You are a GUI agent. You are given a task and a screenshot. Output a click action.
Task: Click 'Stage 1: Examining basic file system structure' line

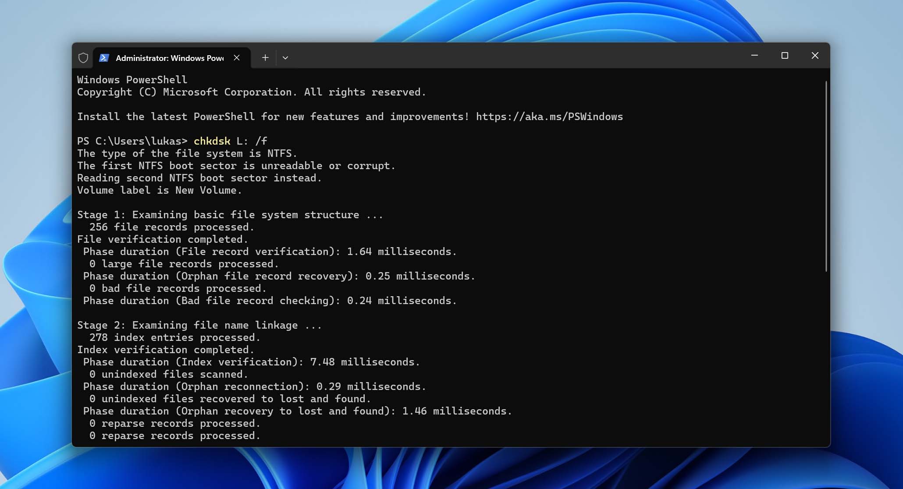(x=230, y=215)
